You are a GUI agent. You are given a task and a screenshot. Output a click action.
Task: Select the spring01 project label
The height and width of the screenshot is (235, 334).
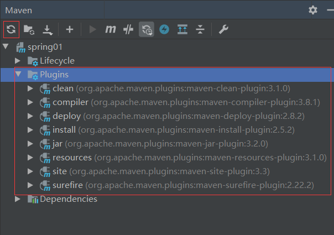45,47
